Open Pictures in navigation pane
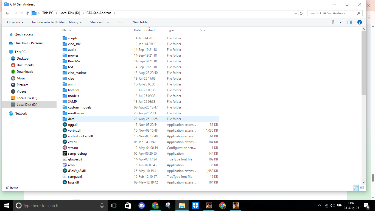The height and width of the screenshot is (211, 375). point(23,85)
